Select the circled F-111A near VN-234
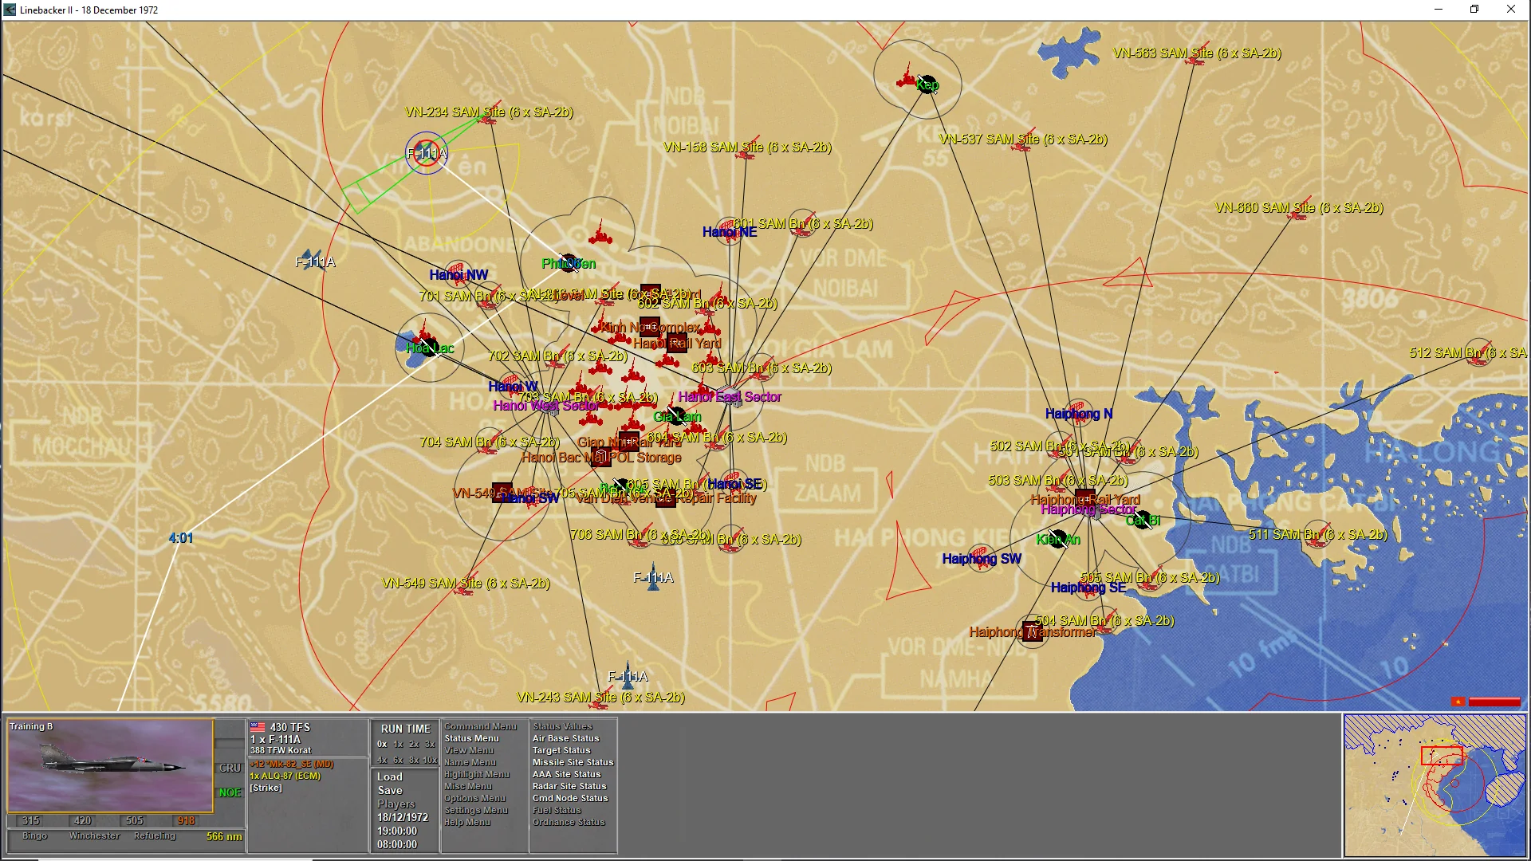Viewport: 1531px width, 861px height. 427,153
